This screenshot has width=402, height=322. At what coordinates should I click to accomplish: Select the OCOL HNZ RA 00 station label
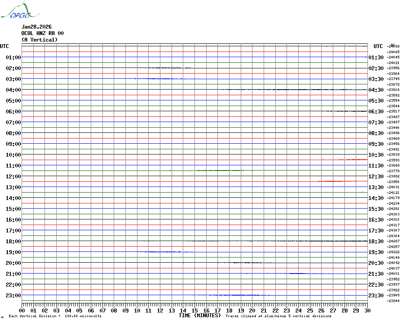42,33
